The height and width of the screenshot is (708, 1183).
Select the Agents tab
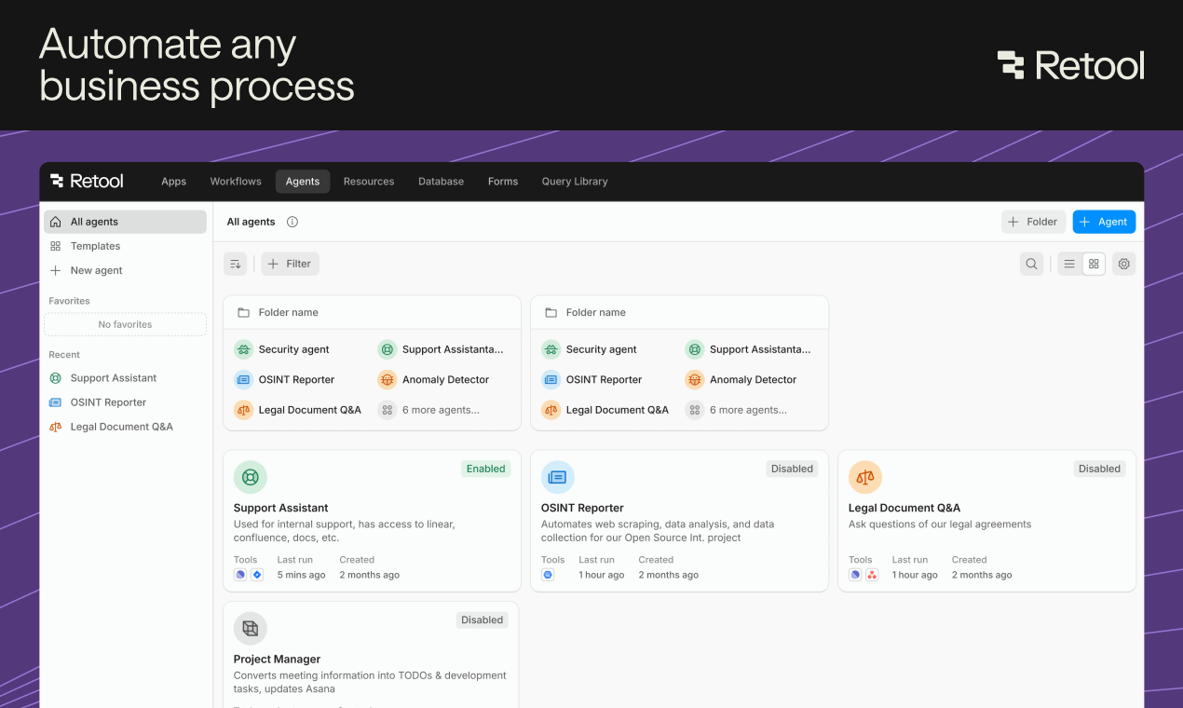click(303, 182)
